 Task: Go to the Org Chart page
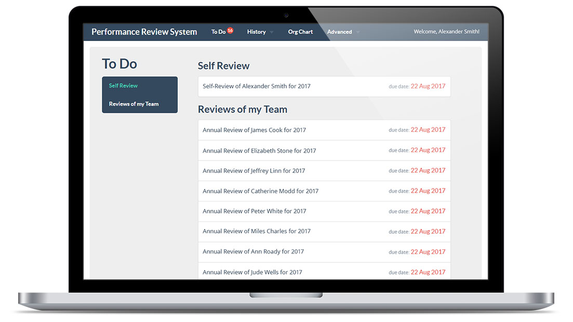pos(300,32)
